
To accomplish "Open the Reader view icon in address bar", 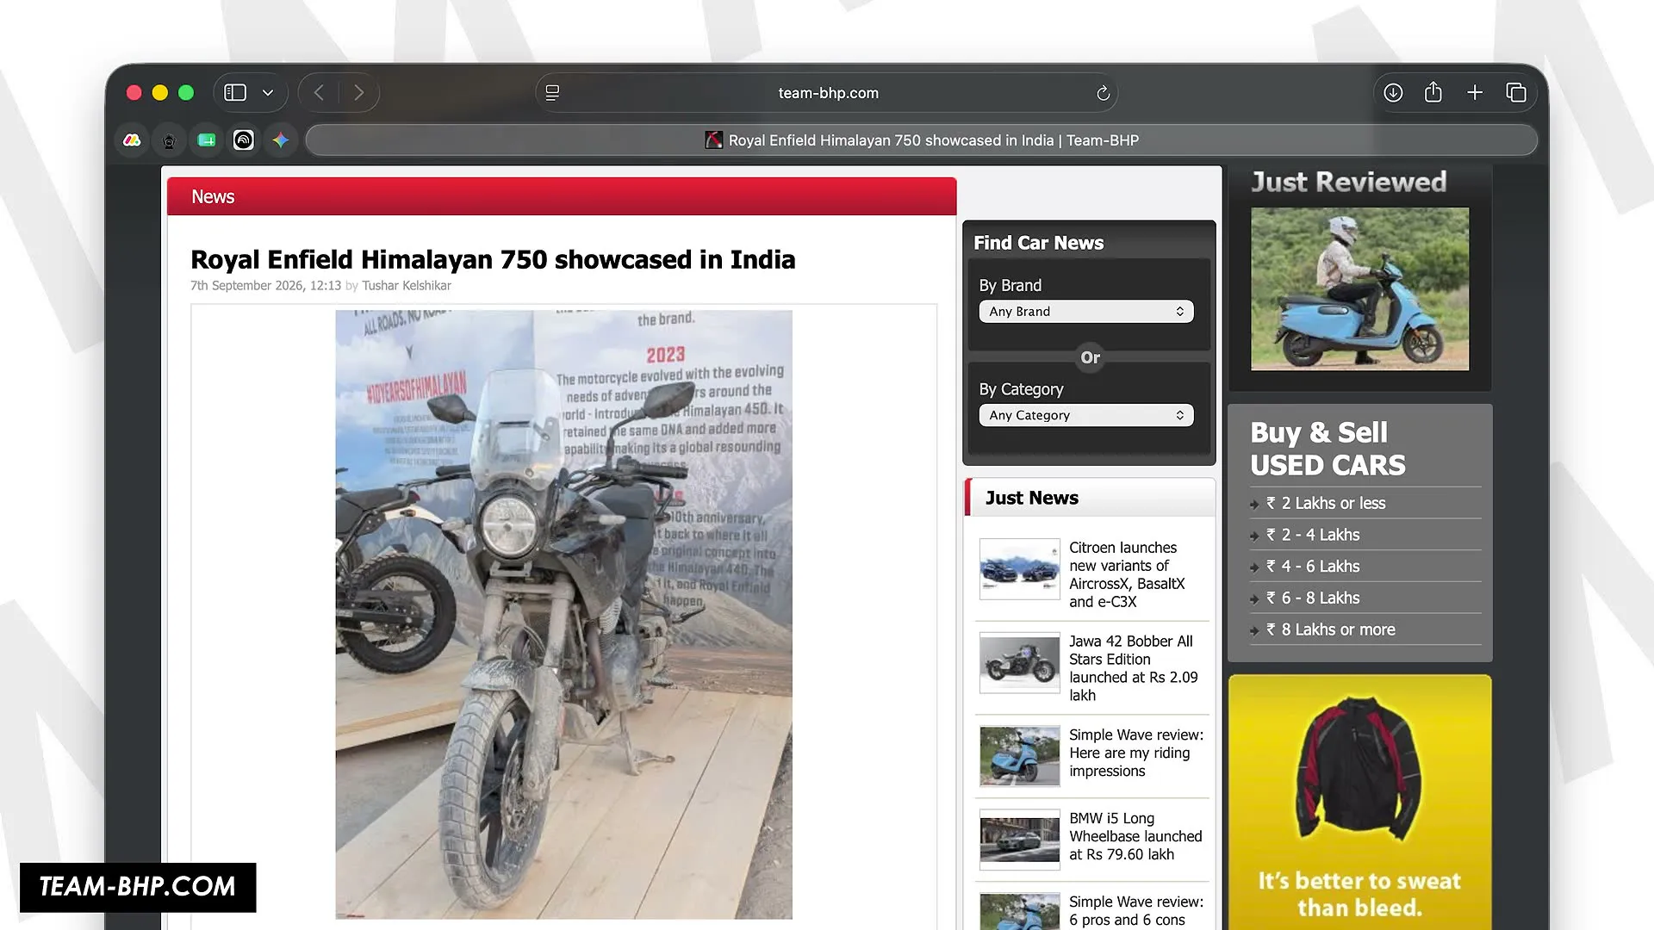I will point(553,93).
